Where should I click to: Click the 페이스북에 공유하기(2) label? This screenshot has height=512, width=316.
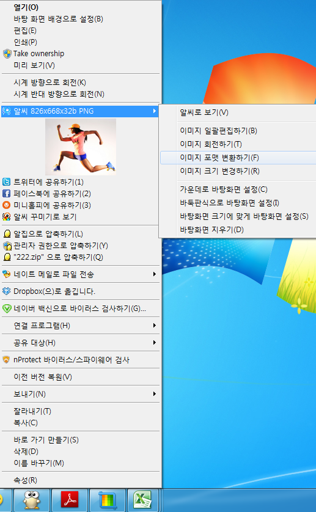pyautogui.click(x=52, y=194)
